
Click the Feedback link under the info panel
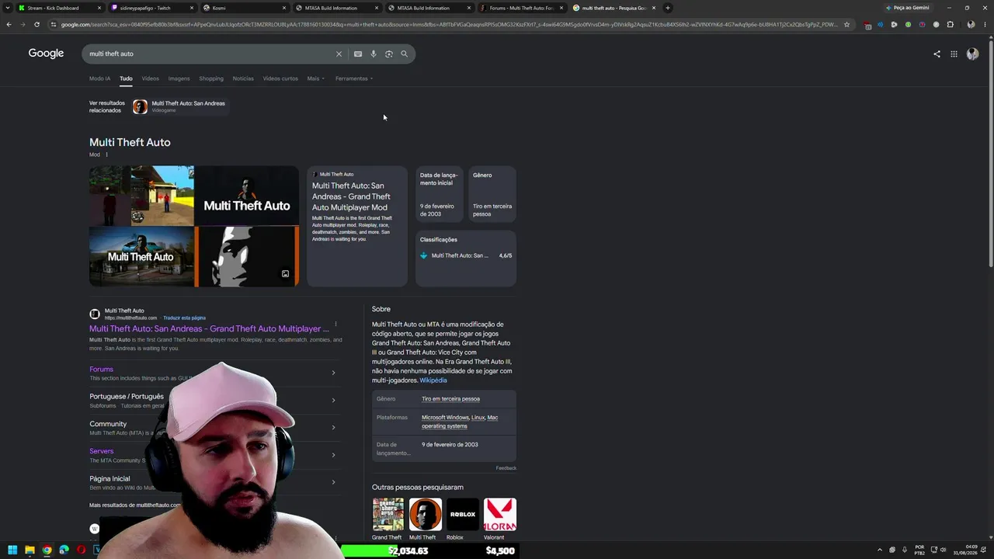[506, 468]
